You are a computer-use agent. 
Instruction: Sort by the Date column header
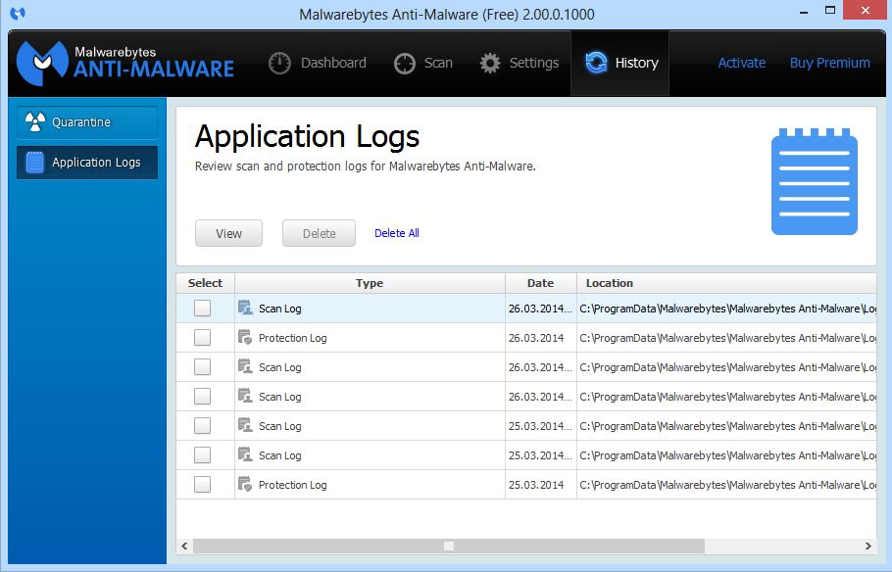pyautogui.click(x=540, y=283)
